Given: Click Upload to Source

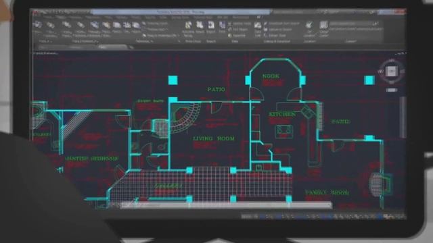Looking at the screenshot, I should (278, 30).
